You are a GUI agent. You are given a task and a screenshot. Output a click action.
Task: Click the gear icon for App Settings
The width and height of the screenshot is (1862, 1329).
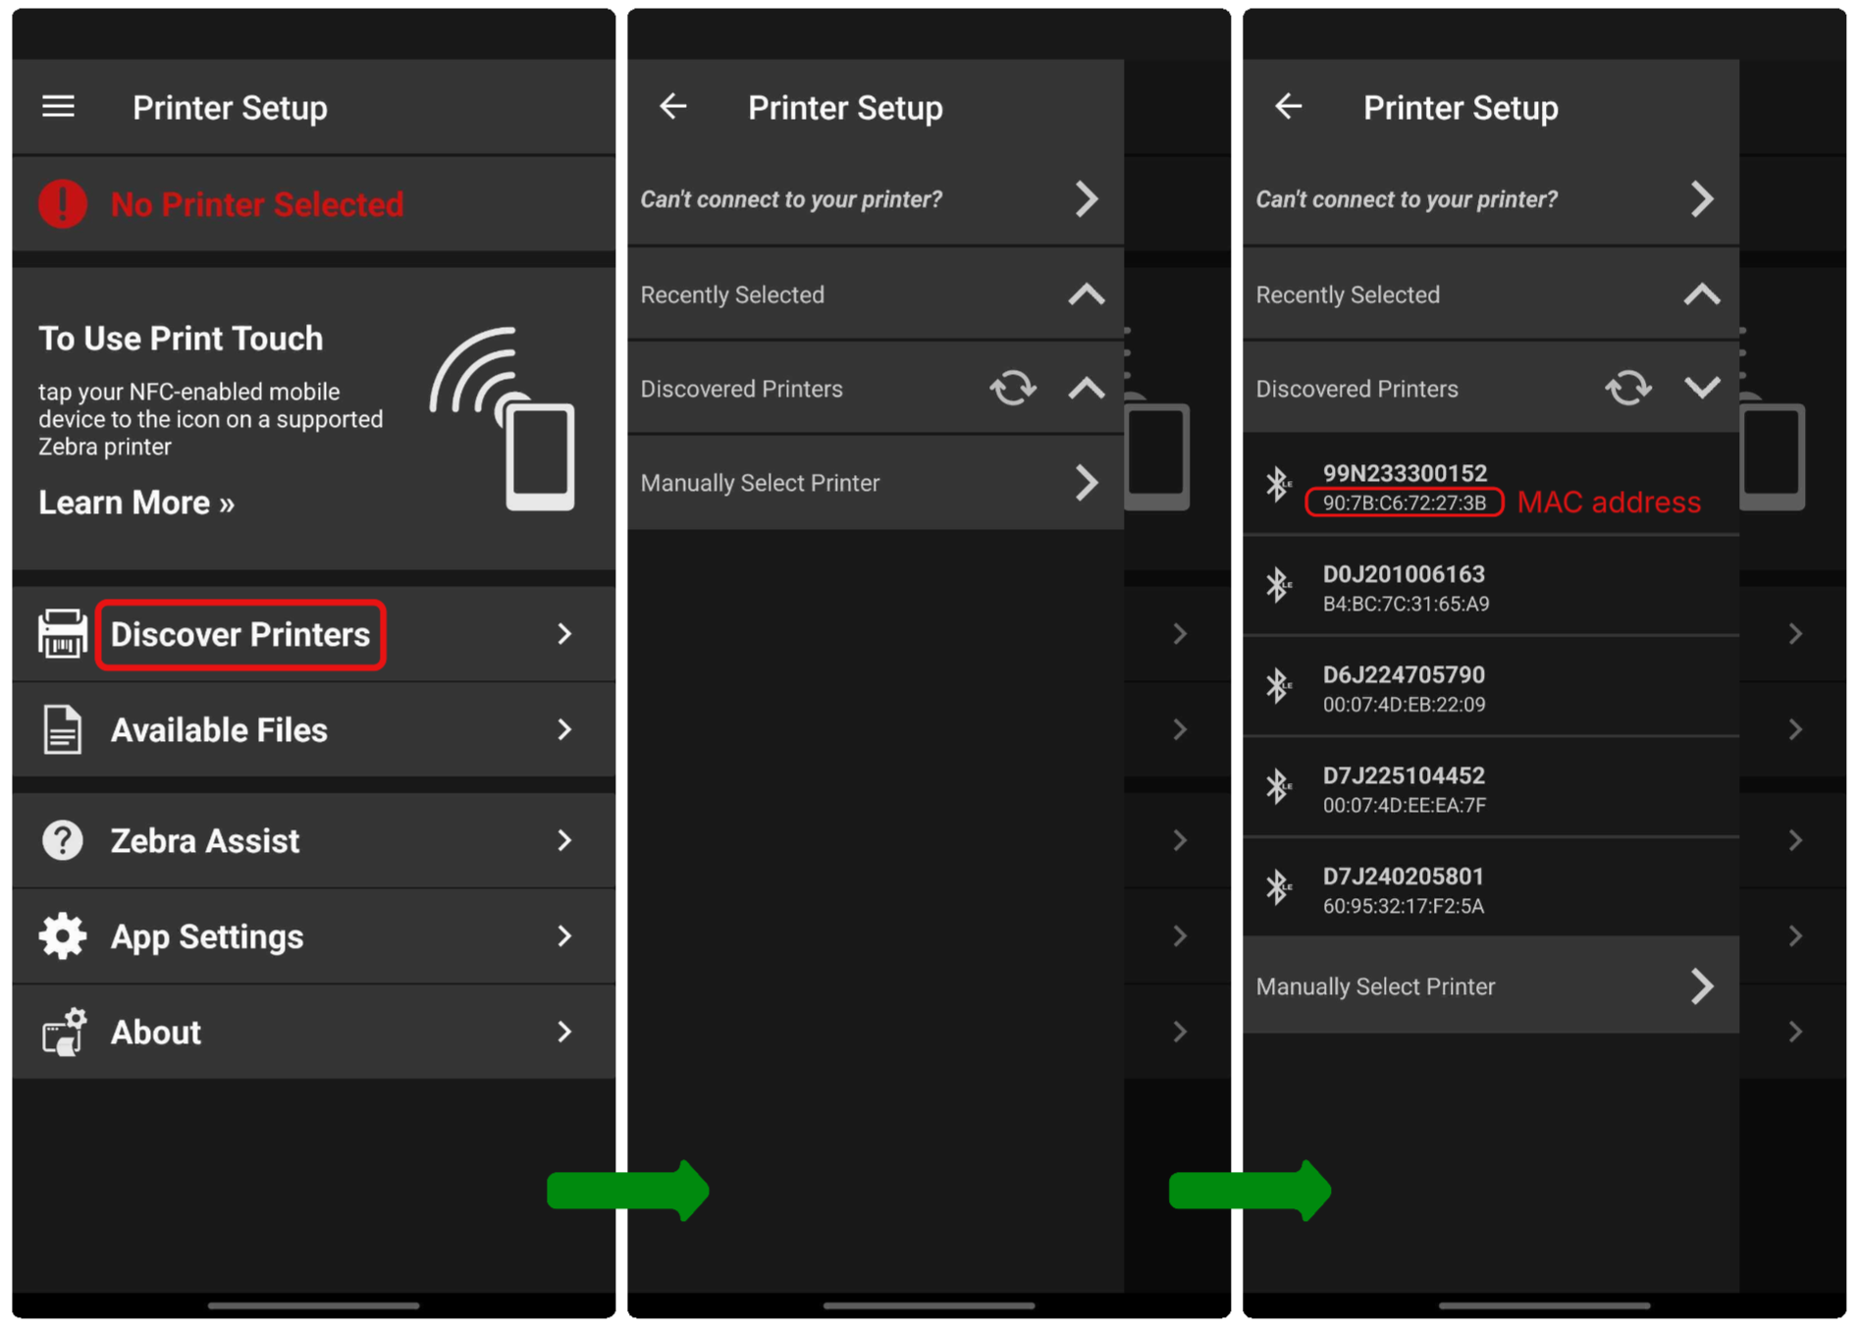[62, 935]
